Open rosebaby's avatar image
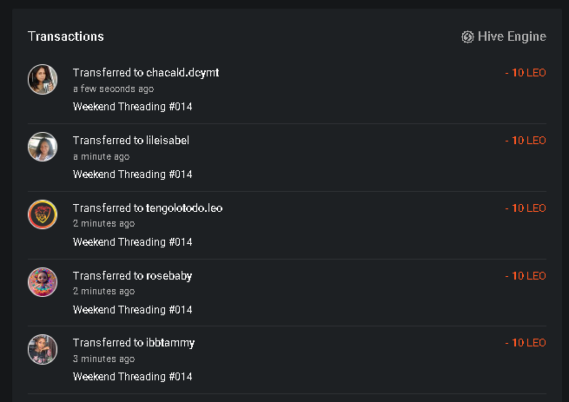This screenshot has width=569, height=402. pyautogui.click(x=43, y=282)
